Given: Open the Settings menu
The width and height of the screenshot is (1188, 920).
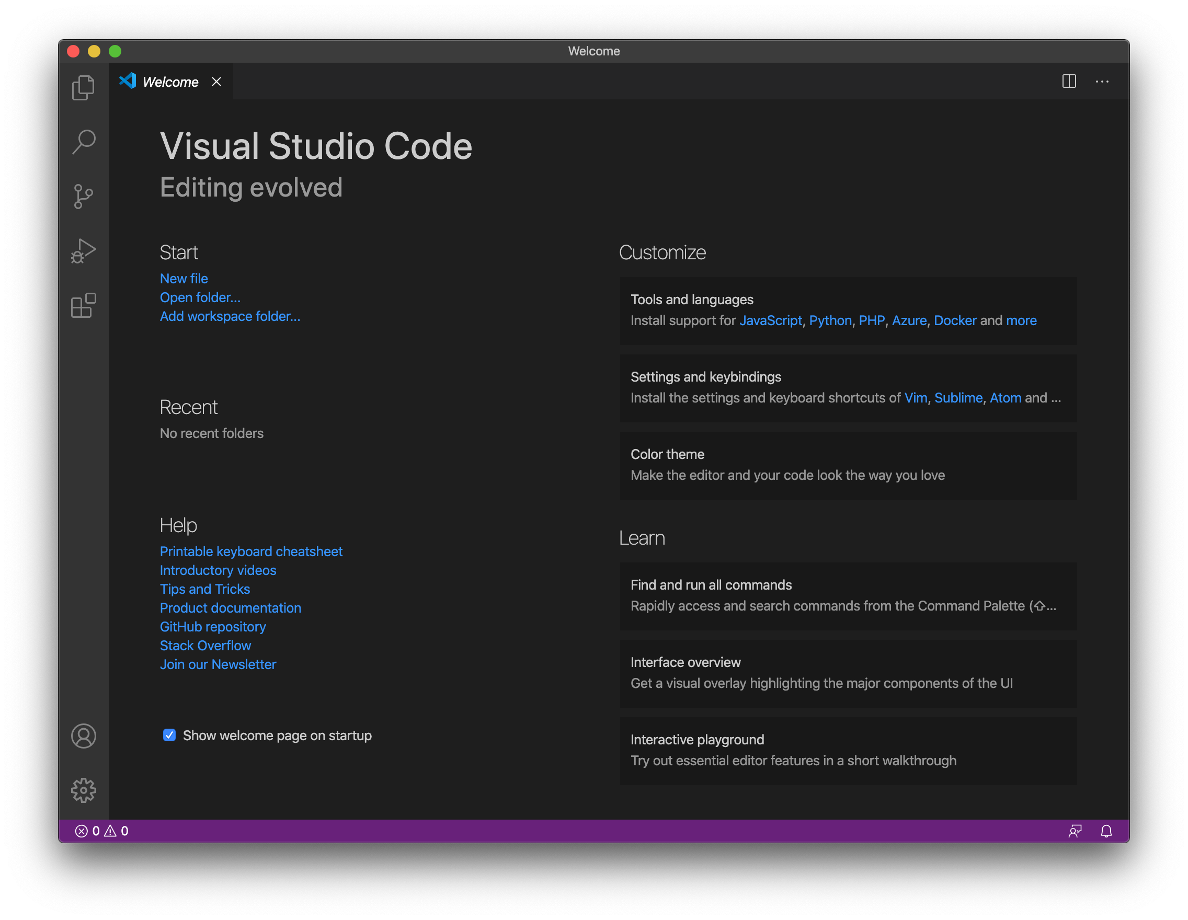Looking at the screenshot, I should point(84,789).
